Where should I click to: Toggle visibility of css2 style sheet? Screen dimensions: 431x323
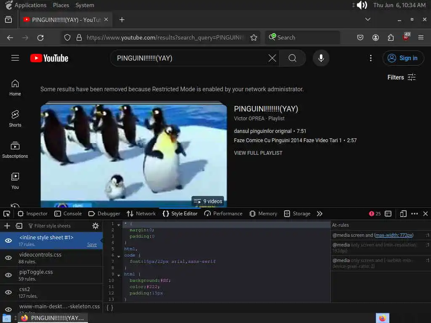[8, 292]
